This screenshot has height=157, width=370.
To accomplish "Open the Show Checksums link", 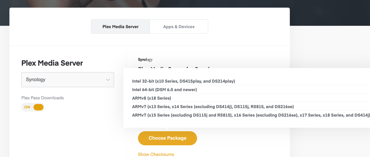I will coord(156,154).
